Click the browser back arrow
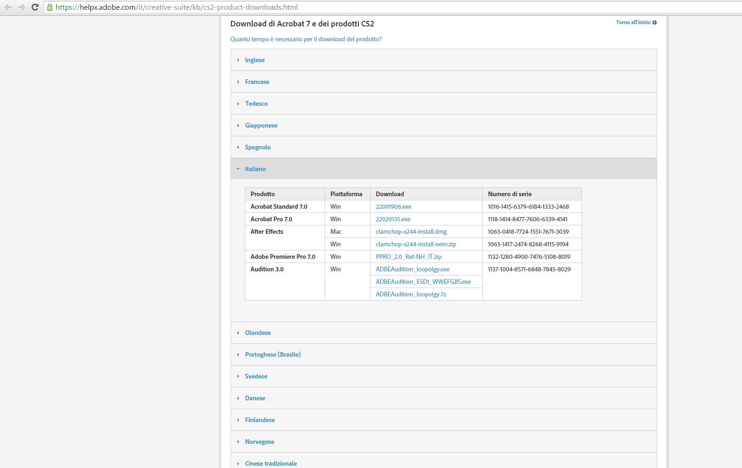The height and width of the screenshot is (468, 742). click(x=8, y=7)
